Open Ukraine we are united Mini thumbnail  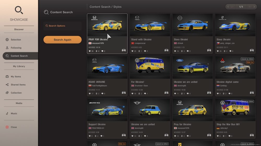point(150,110)
